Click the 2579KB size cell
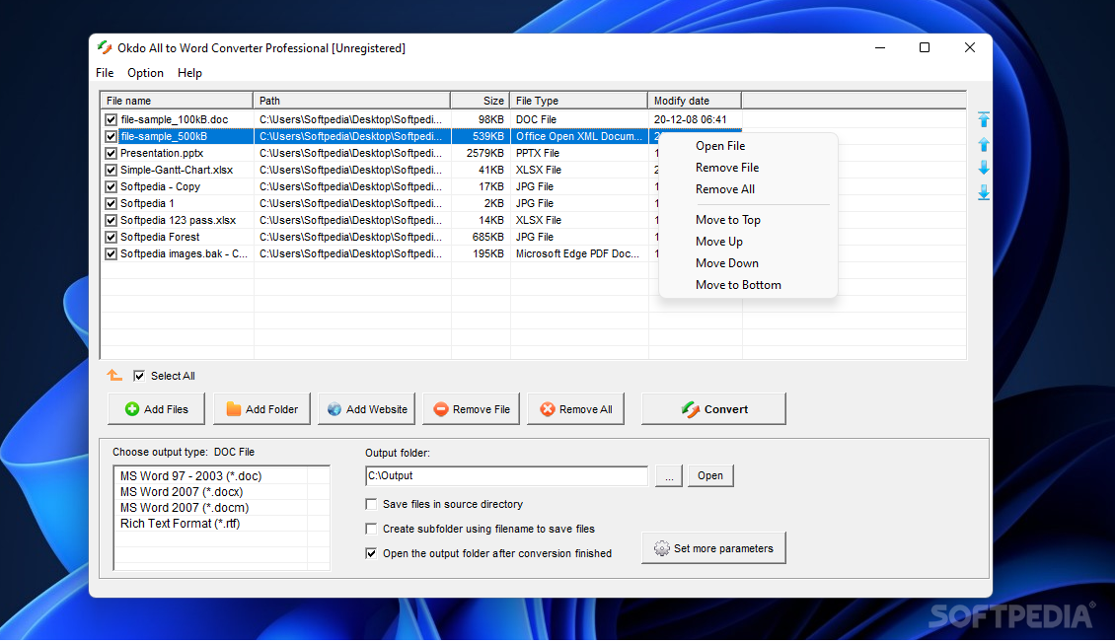This screenshot has height=643, width=1115. [x=484, y=153]
